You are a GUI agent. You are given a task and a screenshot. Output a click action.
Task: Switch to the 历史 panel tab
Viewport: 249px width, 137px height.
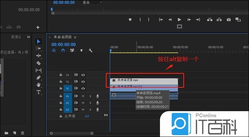(x=16, y=37)
